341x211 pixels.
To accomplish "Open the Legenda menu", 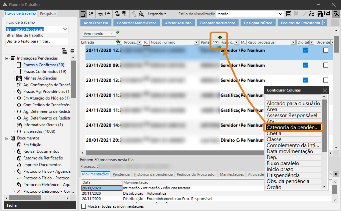I will (157, 14).
